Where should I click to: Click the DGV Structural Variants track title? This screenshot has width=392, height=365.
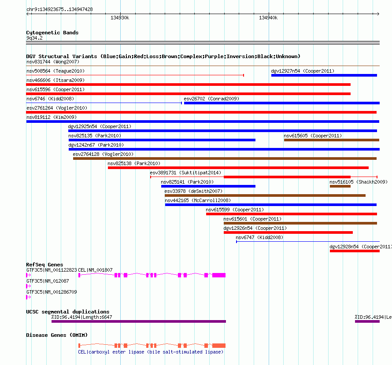[163, 56]
